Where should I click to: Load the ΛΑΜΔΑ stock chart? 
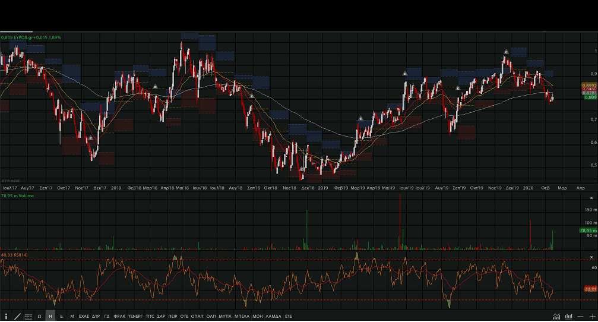[273, 317]
